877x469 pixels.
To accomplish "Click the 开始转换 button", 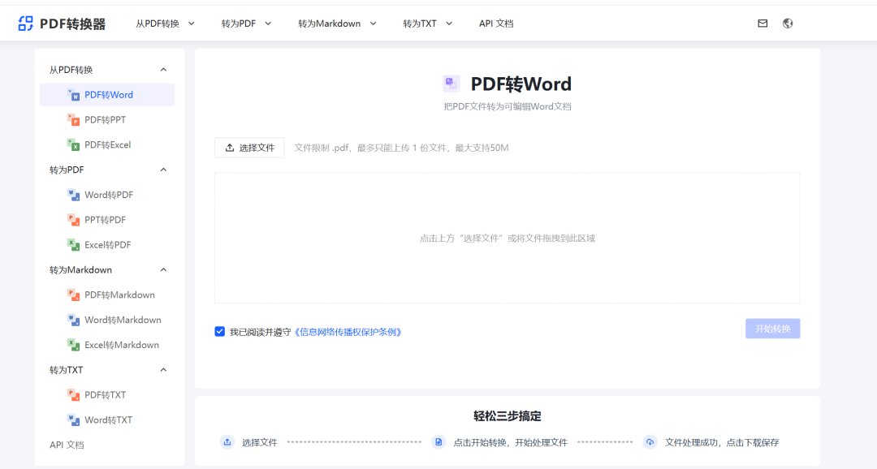I will point(772,328).
